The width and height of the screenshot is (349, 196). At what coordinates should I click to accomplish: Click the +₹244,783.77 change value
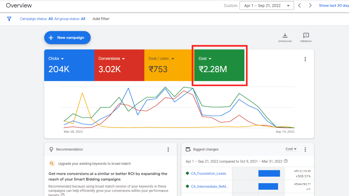(x=302, y=184)
